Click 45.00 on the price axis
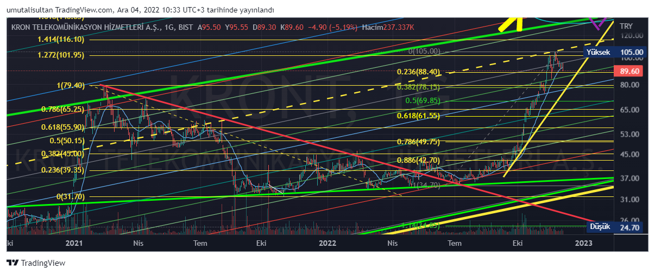 pyautogui.click(x=630, y=155)
